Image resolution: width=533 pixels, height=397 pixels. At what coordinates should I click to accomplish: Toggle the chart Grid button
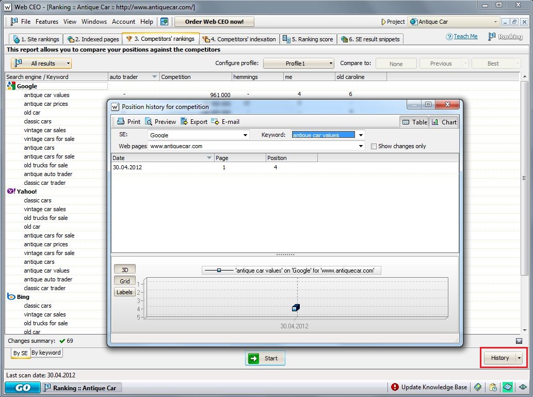[125, 281]
